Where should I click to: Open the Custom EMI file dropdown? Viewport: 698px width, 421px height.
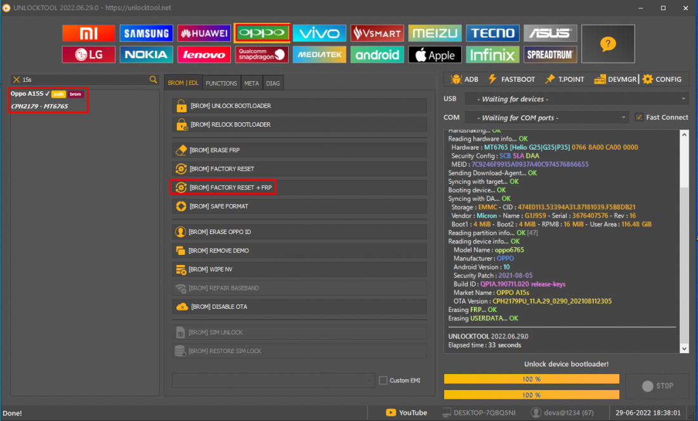pos(273,380)
